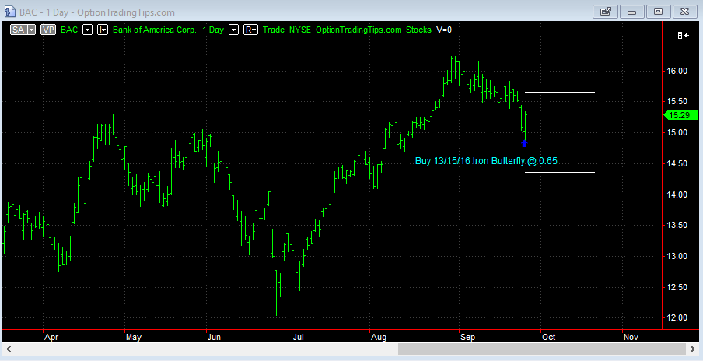
Task: Open the R dropdown button
Action: coord(250,30)
